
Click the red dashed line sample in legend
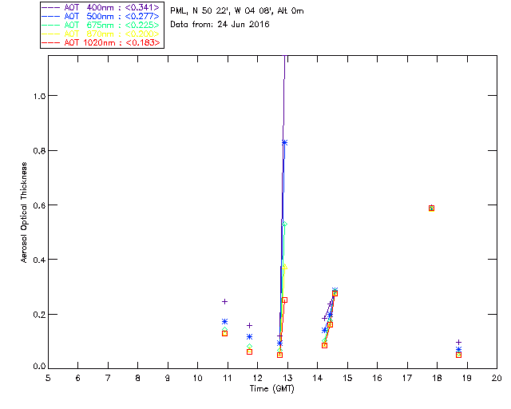tap(51, 42)
